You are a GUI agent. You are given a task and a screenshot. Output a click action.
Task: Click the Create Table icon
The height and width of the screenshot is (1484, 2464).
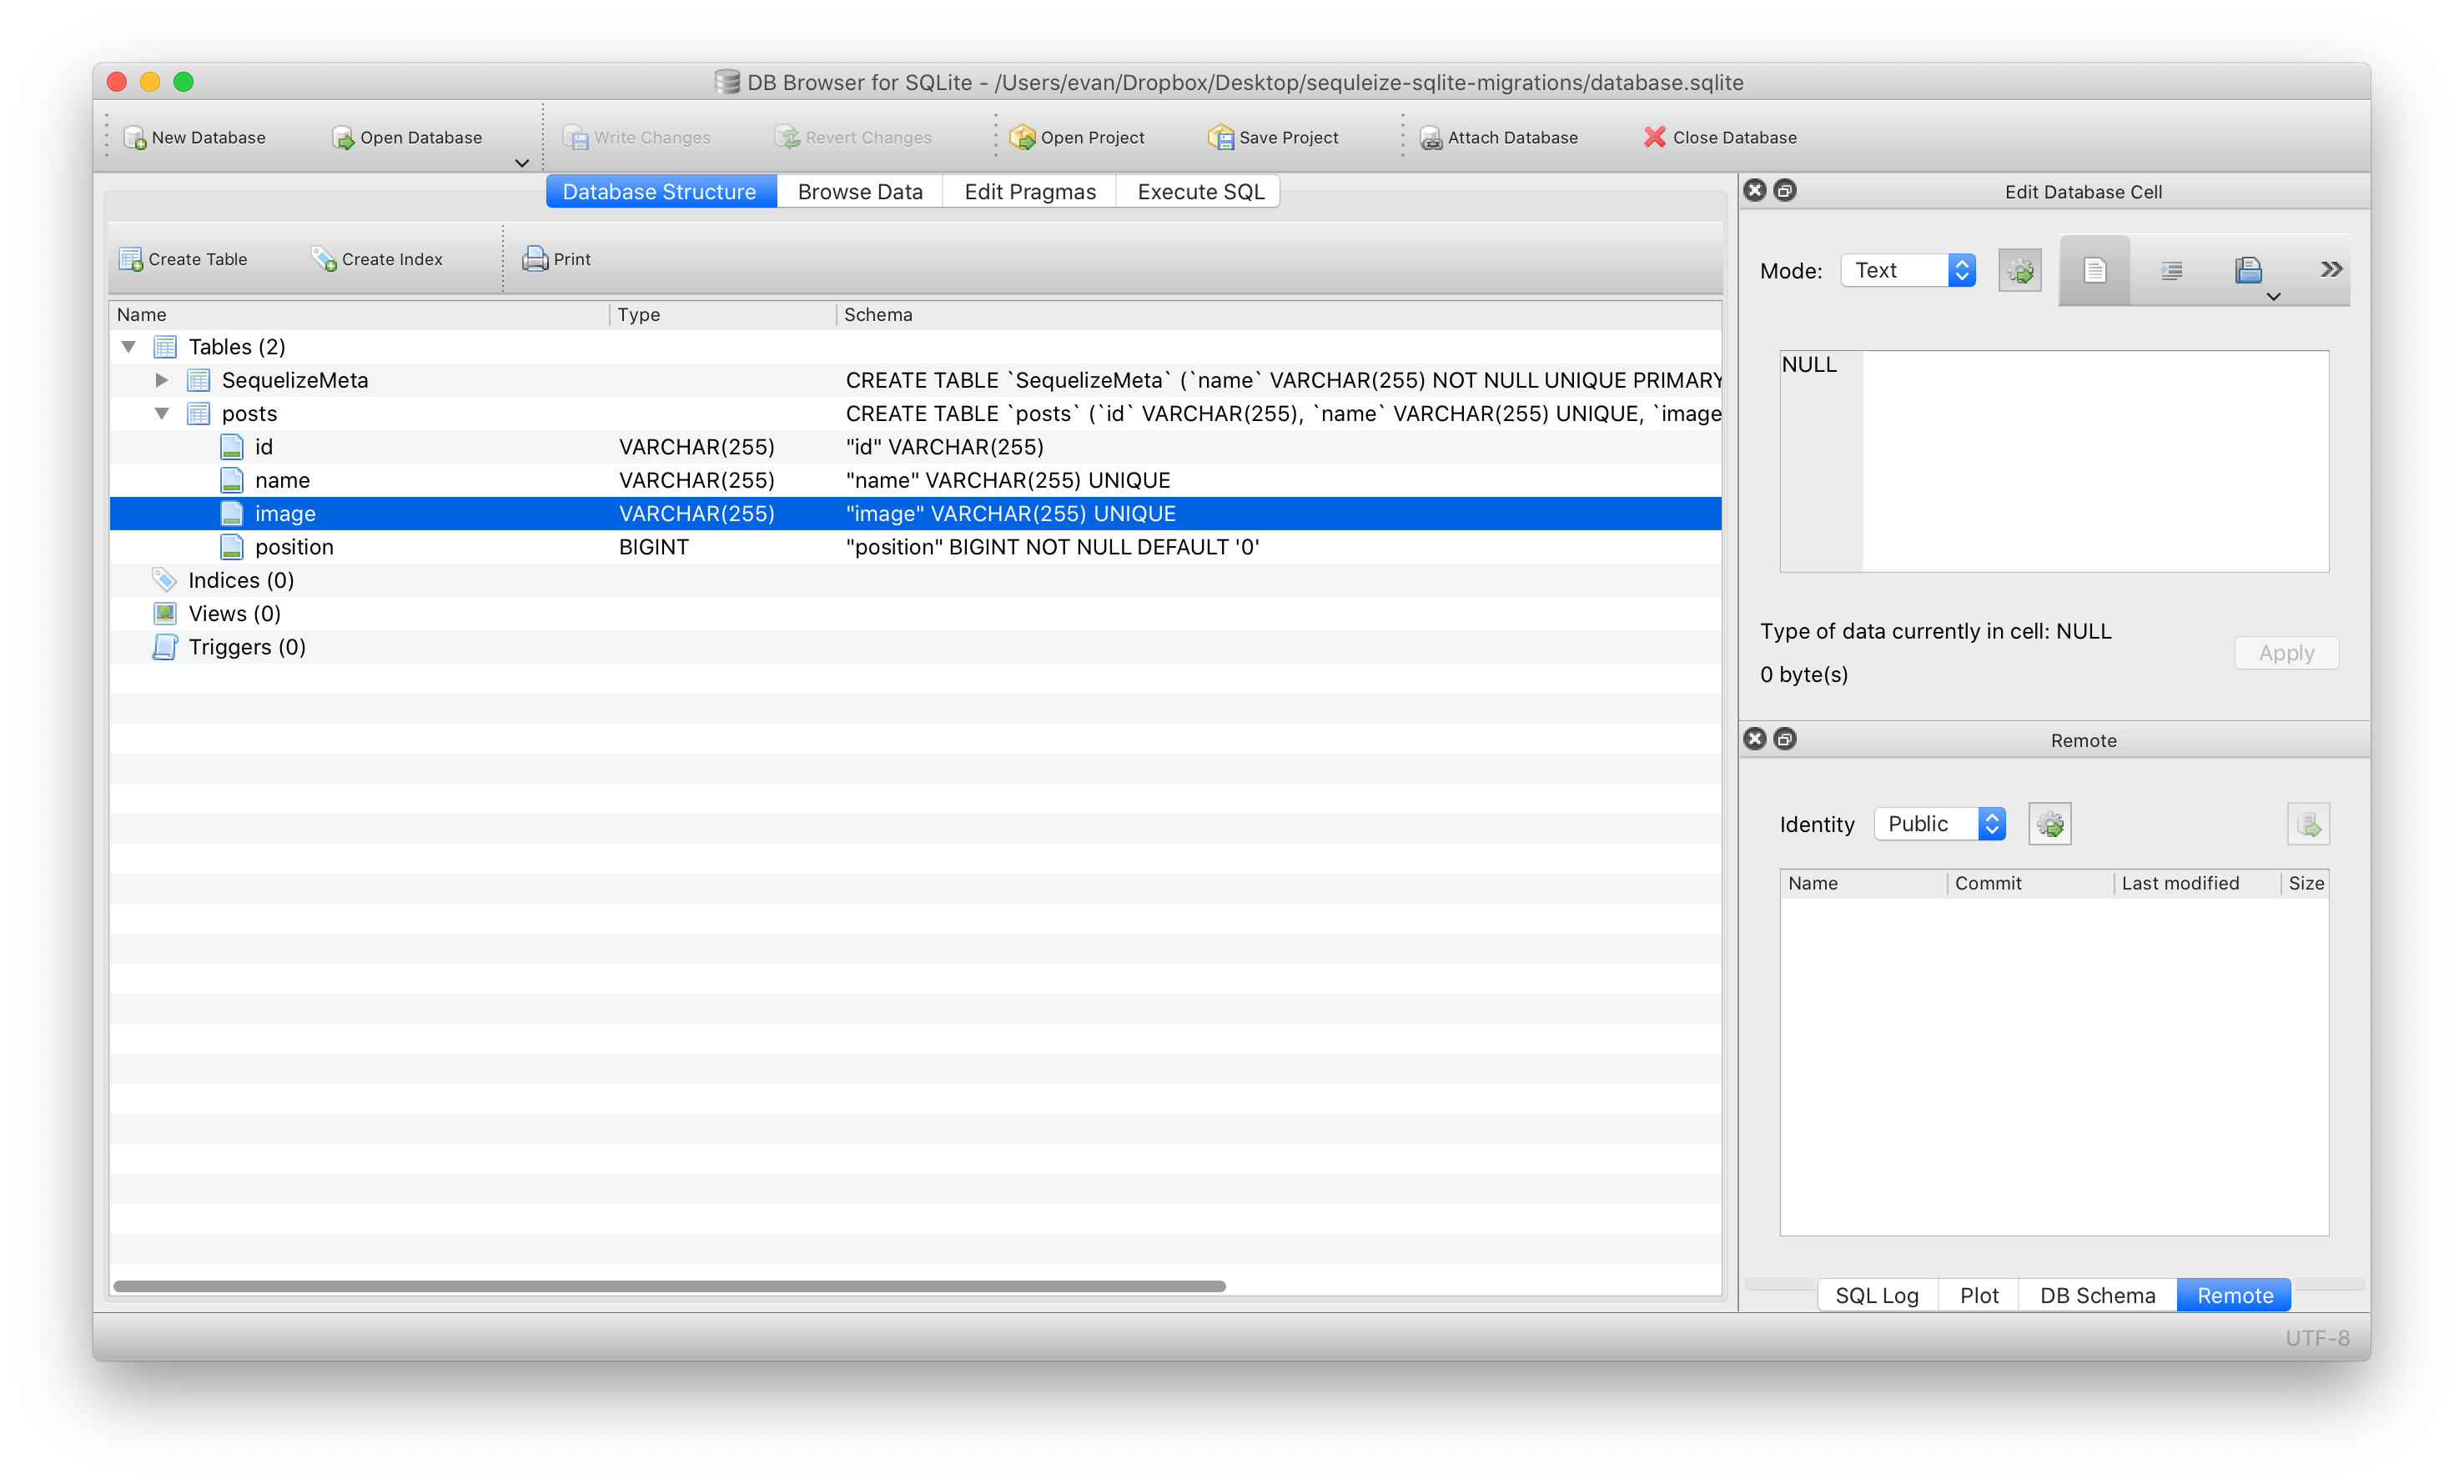point(131,260)
